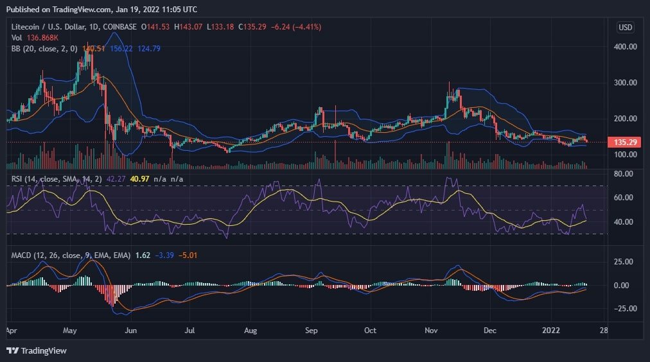
Task: Click the low price L133.18
Action: [x=220, y=27]
